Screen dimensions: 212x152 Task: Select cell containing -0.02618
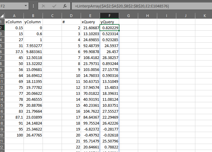pos(109,135)
